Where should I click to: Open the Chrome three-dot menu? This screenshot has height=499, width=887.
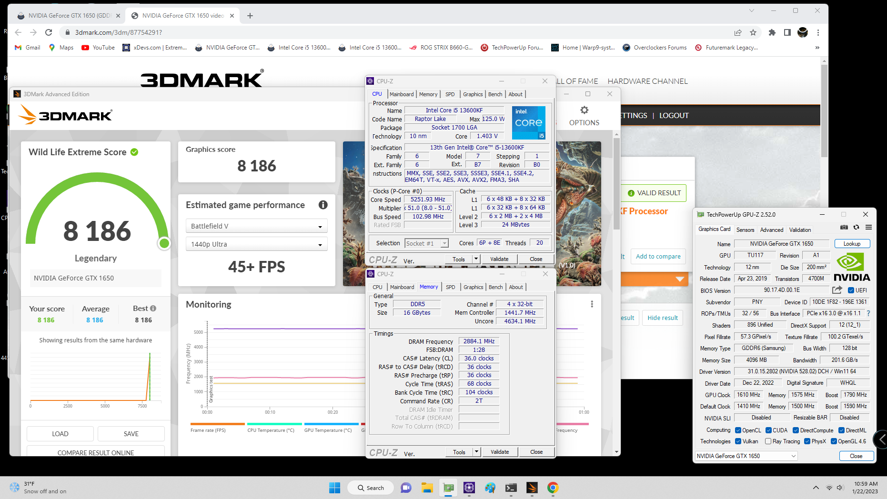click(818, 32)
